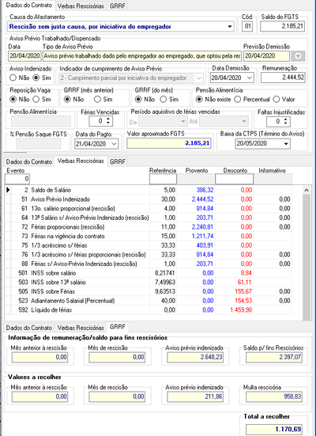Viewport: 316px width, 436px height.
Task: Click the Previsão Demissão date field
Action: 266,56
